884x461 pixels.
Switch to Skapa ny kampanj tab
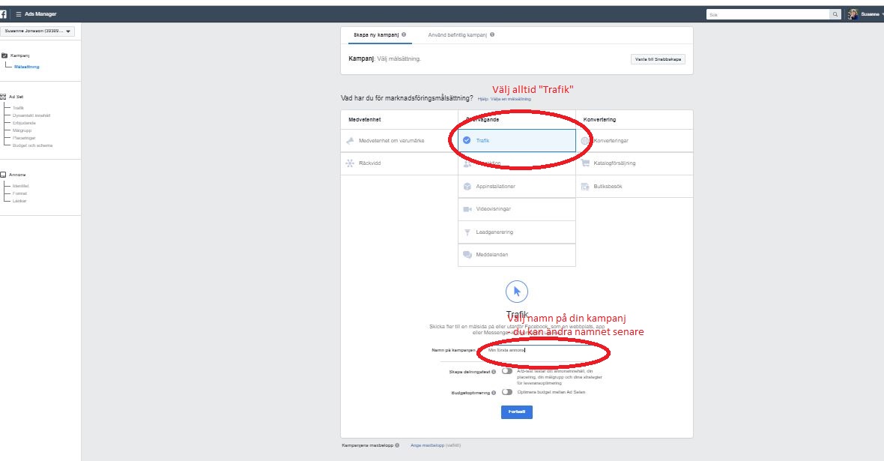click(x=376, y=34)
